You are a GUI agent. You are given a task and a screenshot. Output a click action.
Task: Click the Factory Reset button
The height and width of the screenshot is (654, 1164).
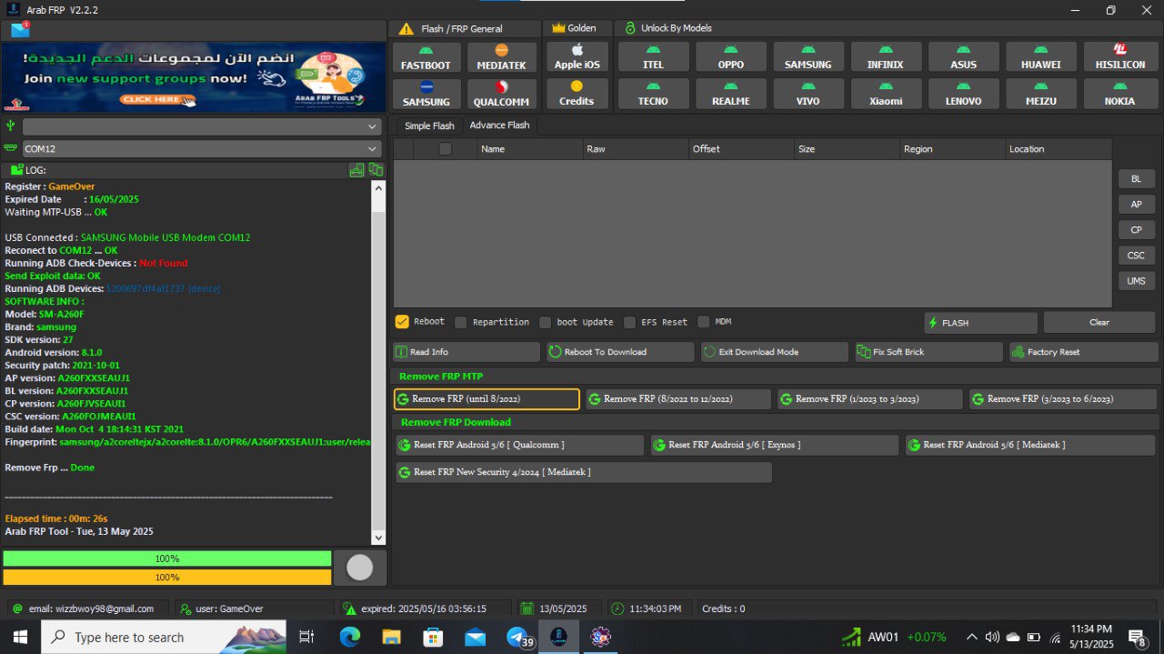(1084, 352)
